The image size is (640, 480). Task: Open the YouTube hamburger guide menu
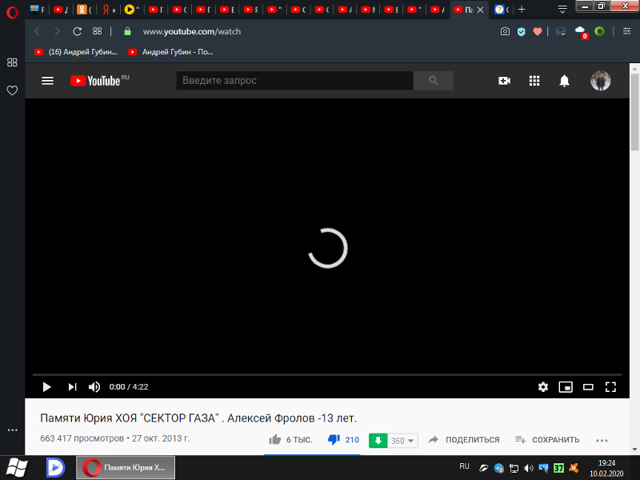(x=47, y=81)
